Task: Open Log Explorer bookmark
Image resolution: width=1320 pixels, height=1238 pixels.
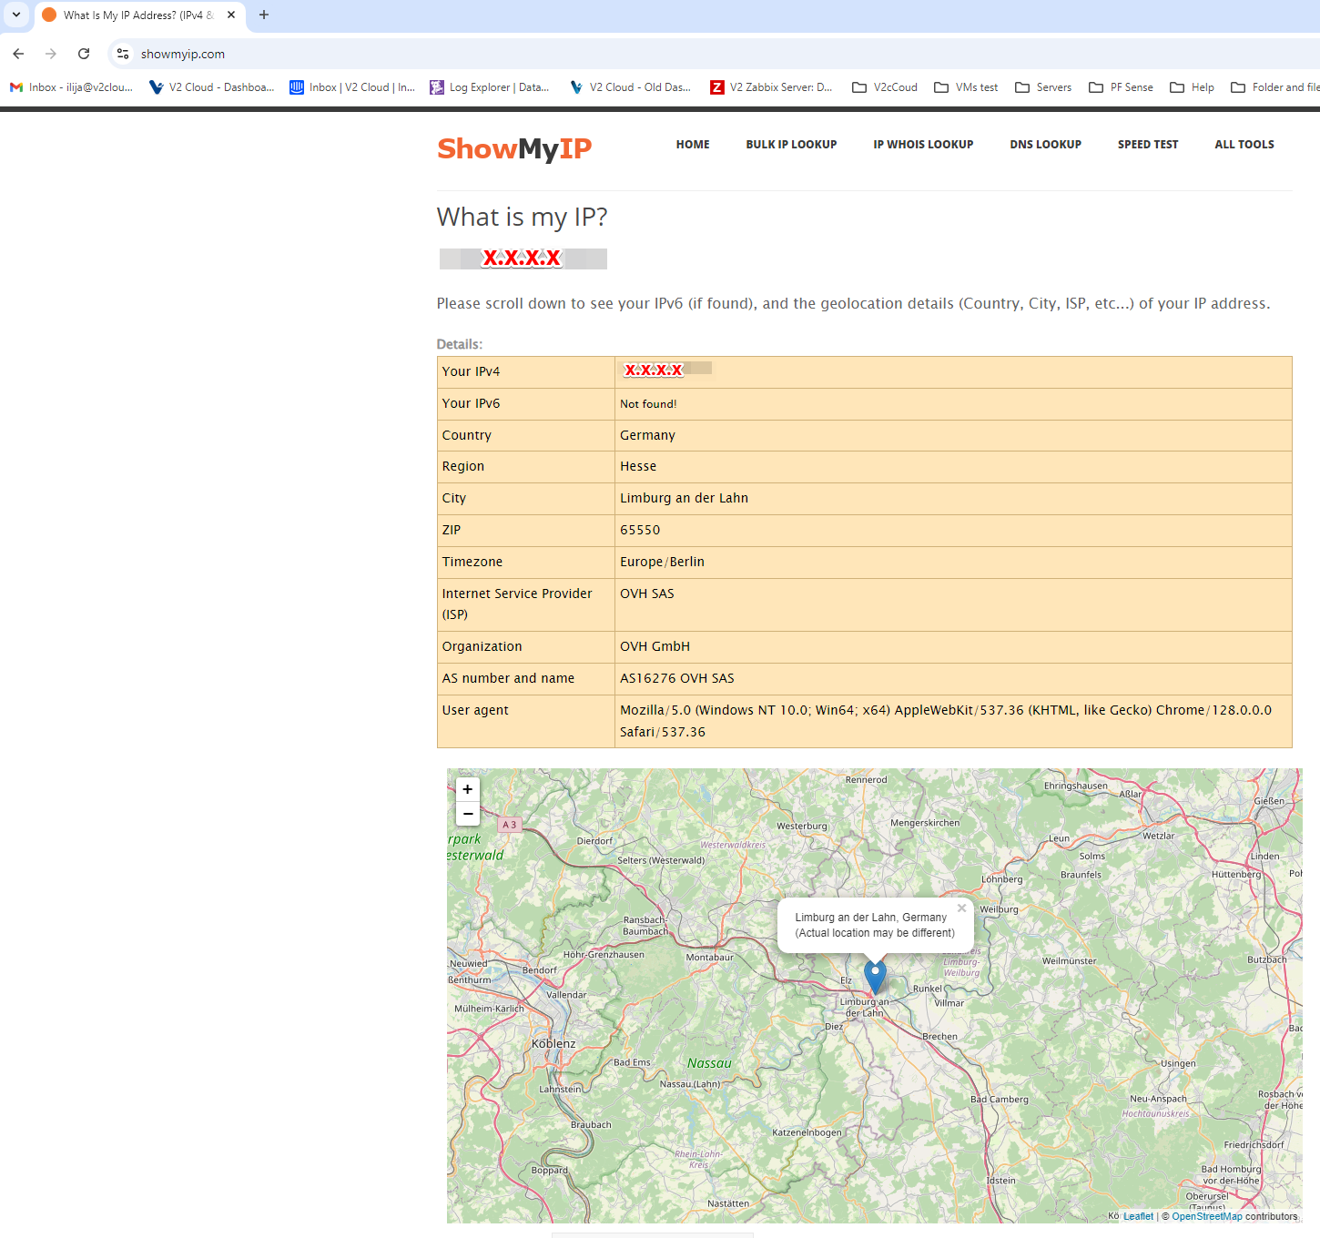Action: tap(490, 87)
